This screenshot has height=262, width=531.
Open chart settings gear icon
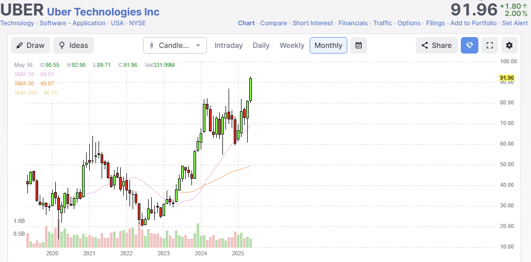(509, 45)
